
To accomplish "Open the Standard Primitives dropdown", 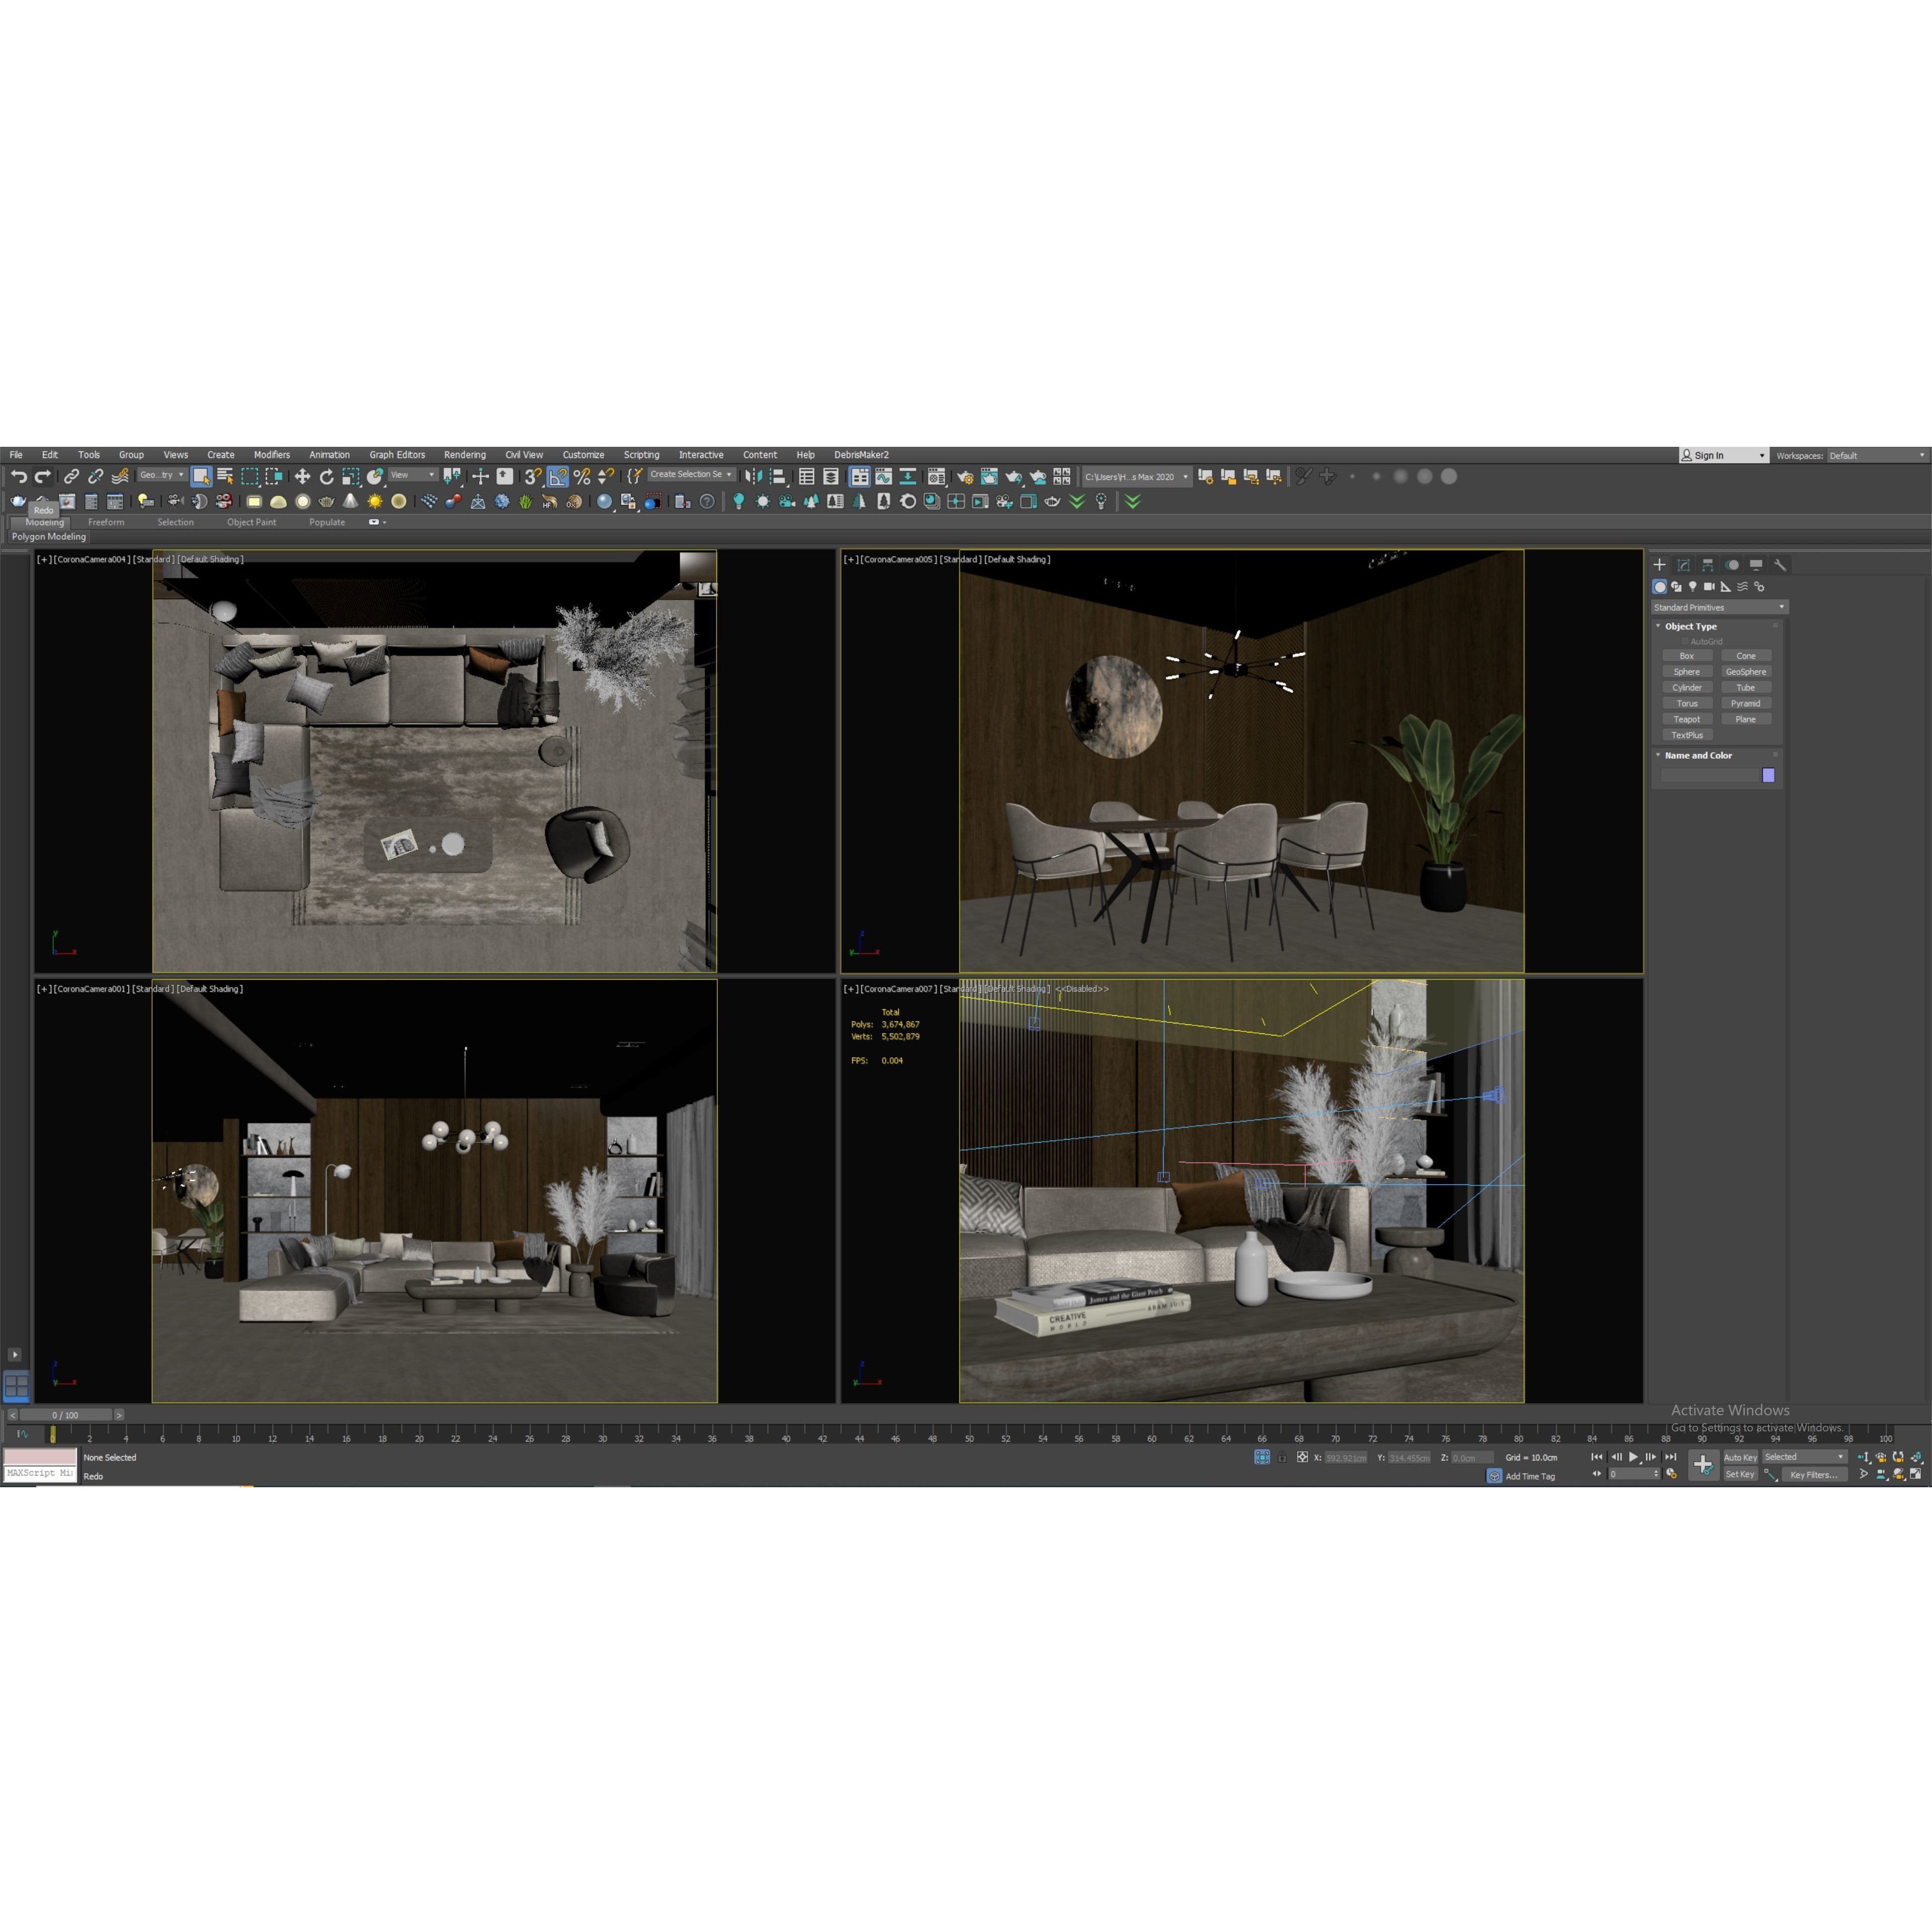I will tap(1719, 607).
